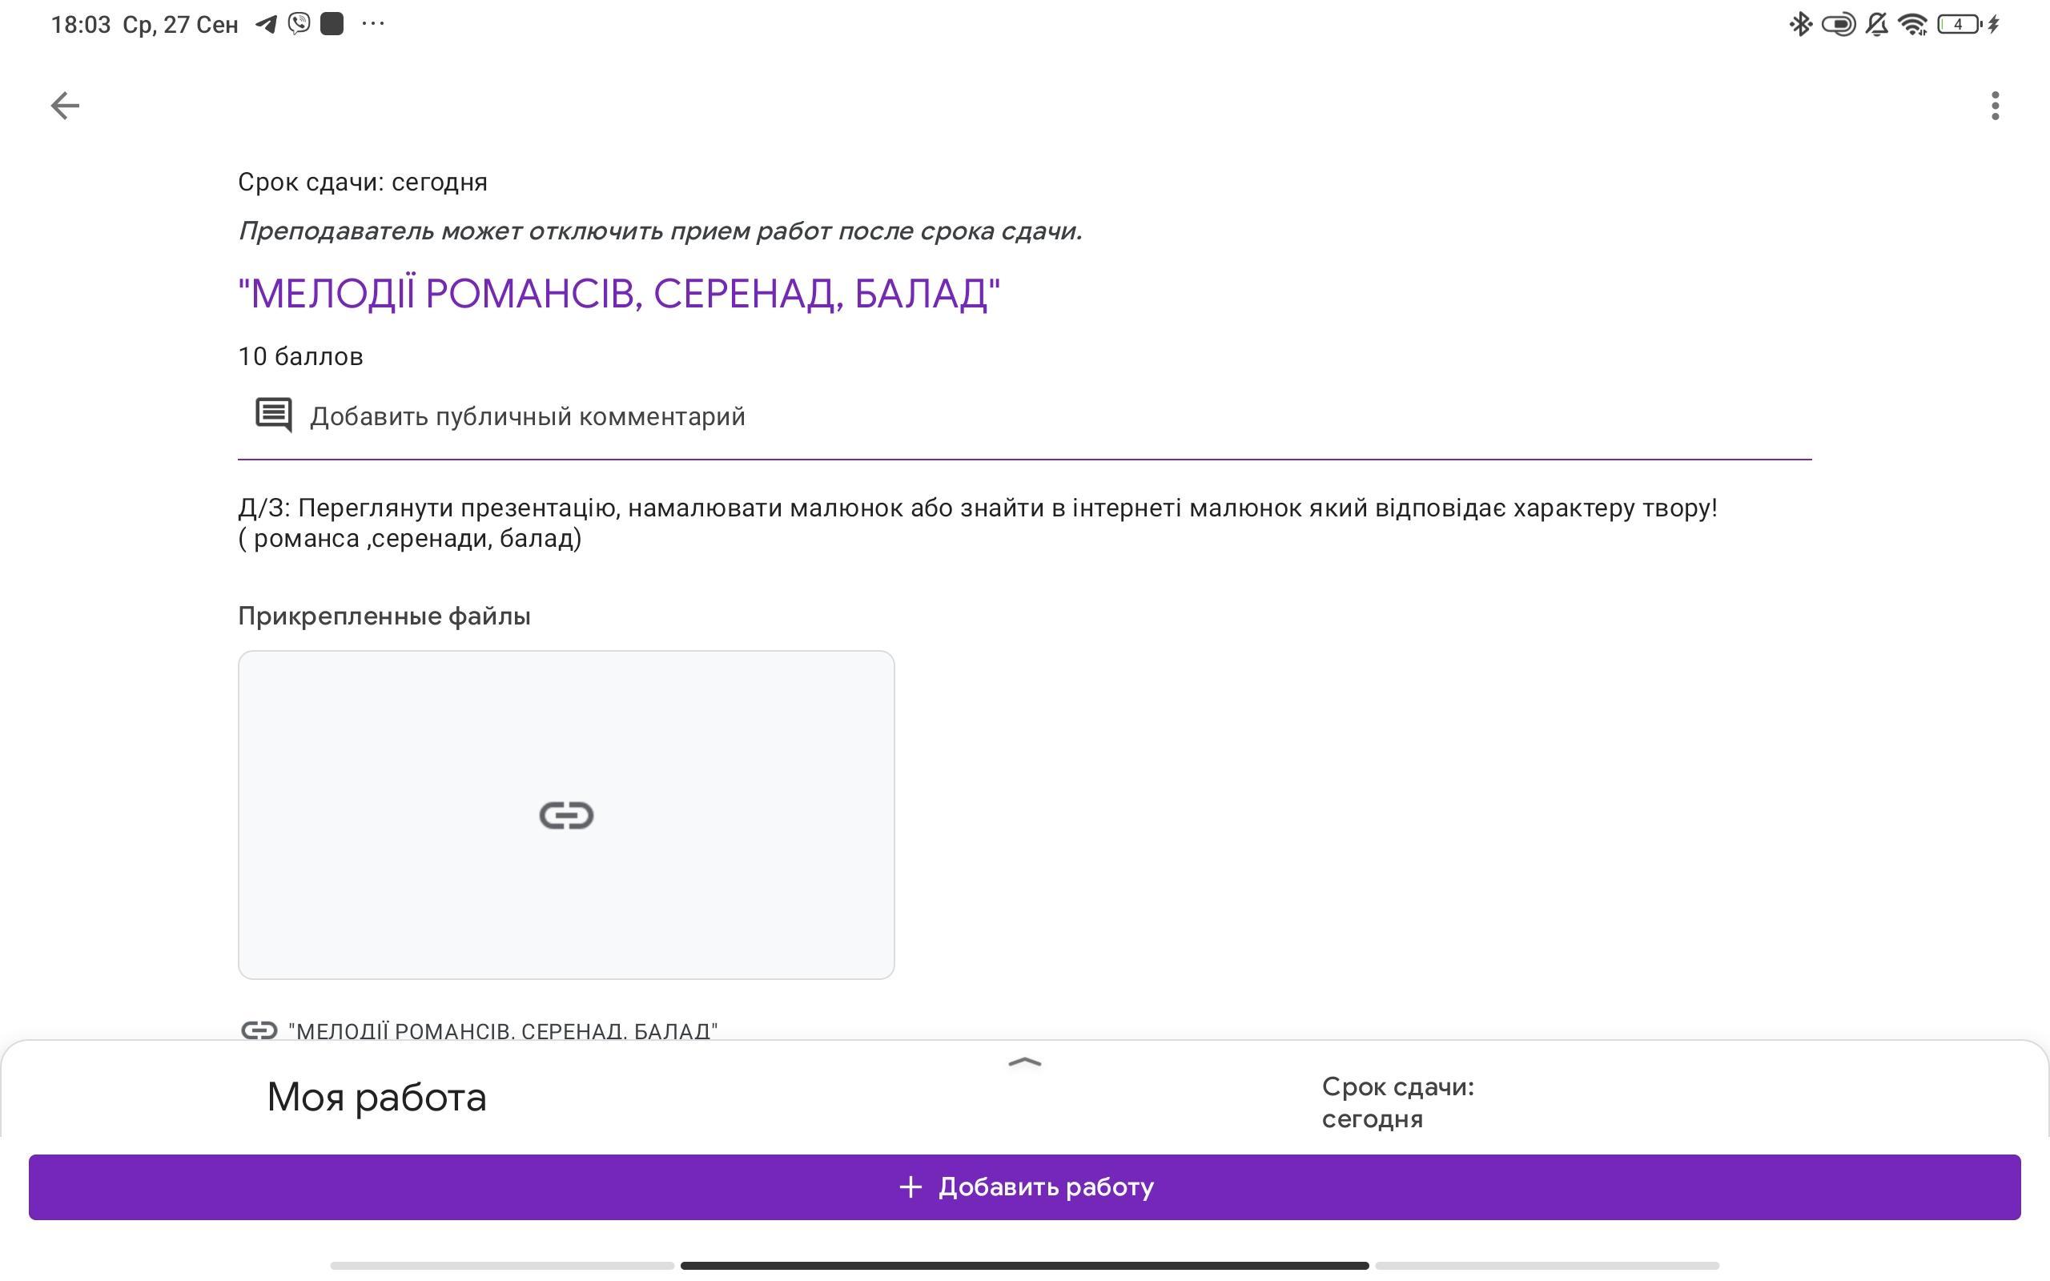Screen dimensions: 2050x1281
Task: Click the public comment speech-bubble icon
Action: click(x=274, y=416)
